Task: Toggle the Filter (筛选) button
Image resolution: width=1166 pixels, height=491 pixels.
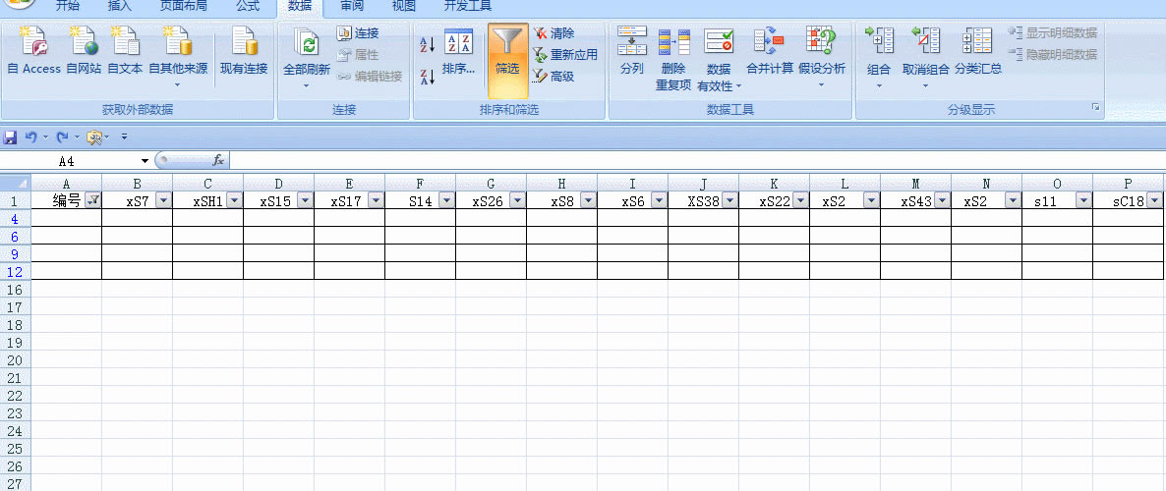Action: click(x=508, y=60)
